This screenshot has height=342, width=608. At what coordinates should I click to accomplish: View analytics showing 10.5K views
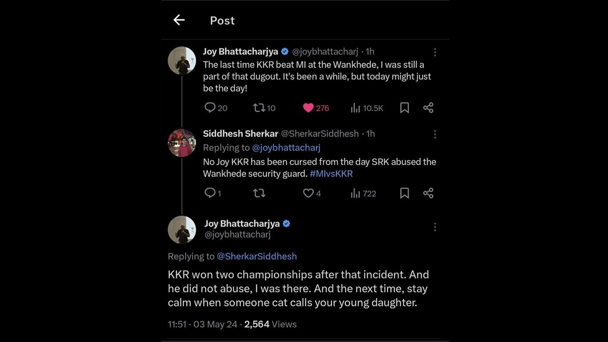click(356, 108)
